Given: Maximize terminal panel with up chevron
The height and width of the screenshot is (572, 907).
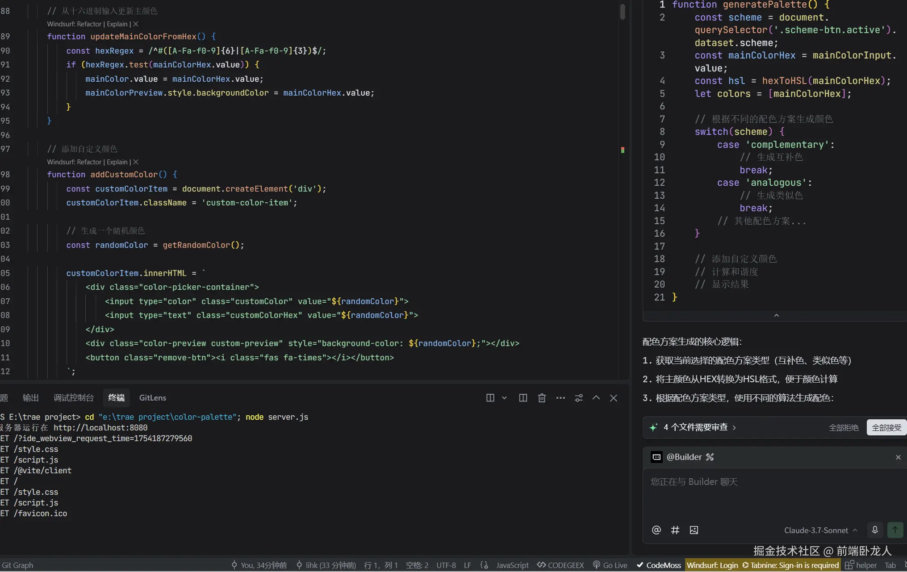Looking at the screenshot, I should [x=596, y=398].
